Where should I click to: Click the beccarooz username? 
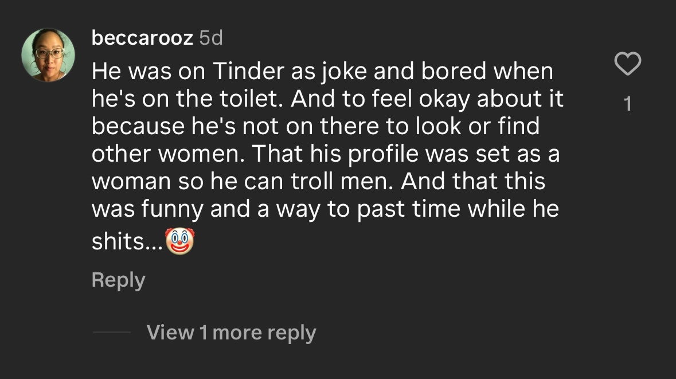[142, 38]
